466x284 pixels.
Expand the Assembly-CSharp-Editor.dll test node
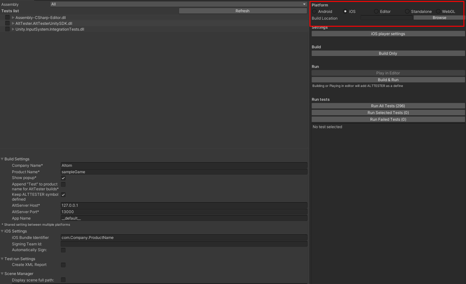13,18
